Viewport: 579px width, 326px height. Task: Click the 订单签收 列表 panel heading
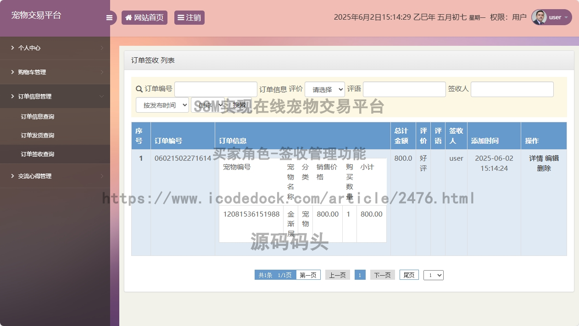click(x=153, y=60)
